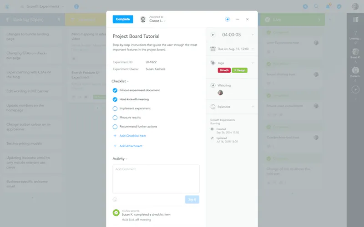Click the calendar due date icon
Screen dimensions: 364x227
point(212,49)
